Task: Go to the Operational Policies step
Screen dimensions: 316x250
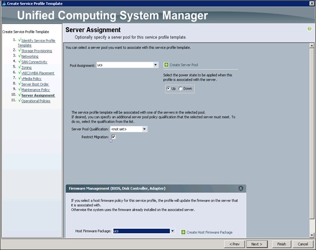Action: [36, 101]
